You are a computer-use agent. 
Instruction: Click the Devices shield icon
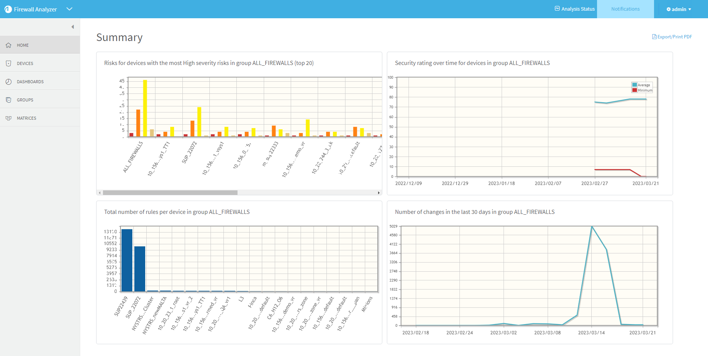coord(8,63)
